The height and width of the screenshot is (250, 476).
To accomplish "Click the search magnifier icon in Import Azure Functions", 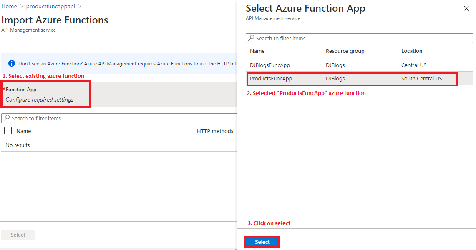I will tap(7, 118).
